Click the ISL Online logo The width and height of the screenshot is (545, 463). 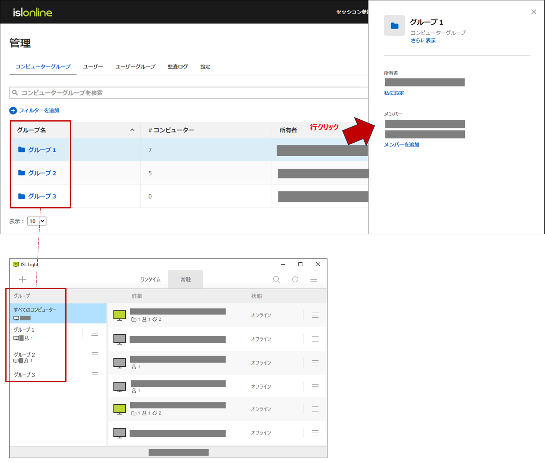33,12
